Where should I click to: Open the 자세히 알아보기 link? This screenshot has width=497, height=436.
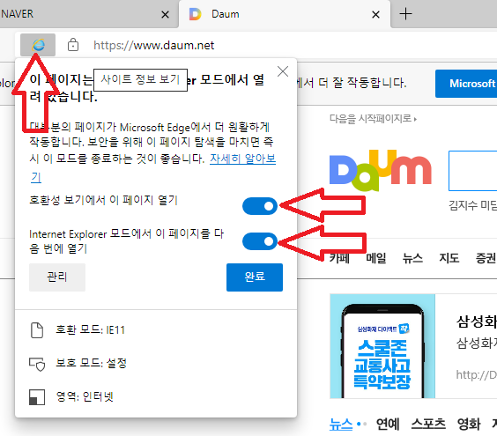tap(243, 159)
